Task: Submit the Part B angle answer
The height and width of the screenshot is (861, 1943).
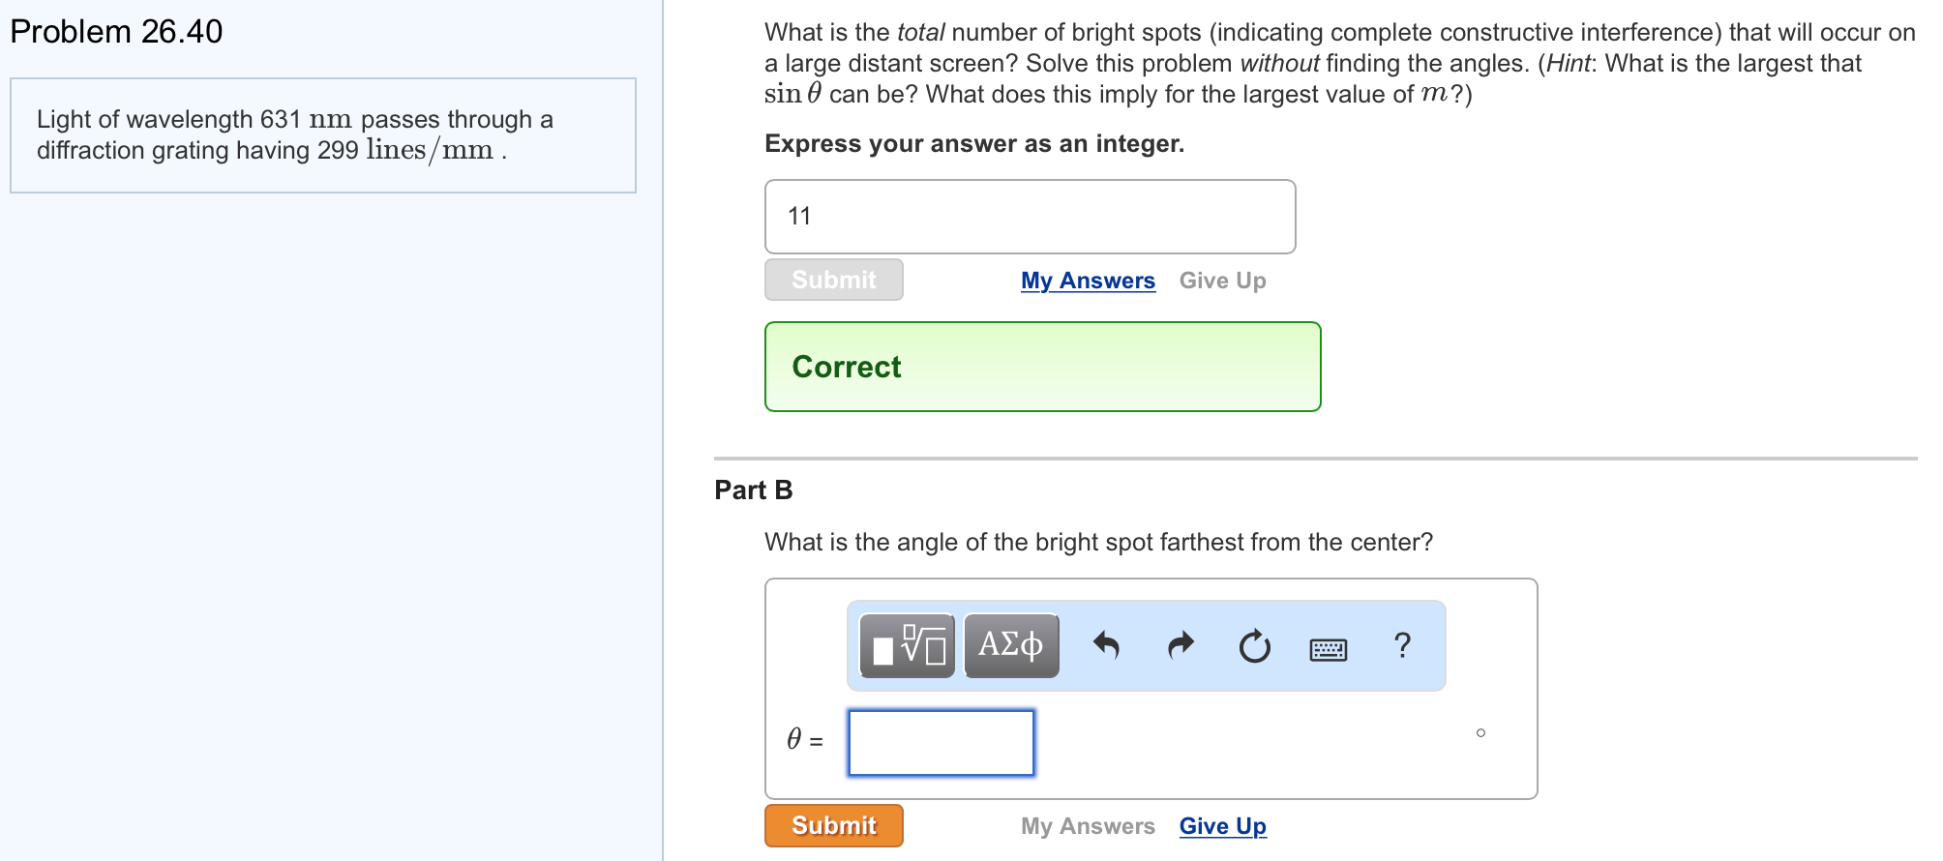Action: pyautogui.click(x=833, y=825)
